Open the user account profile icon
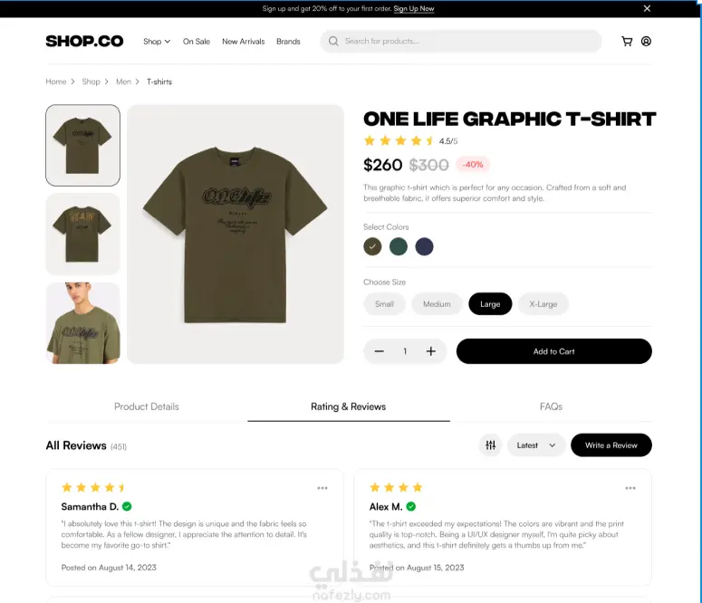Screen dimensions: 702x603 coord(646,41)
